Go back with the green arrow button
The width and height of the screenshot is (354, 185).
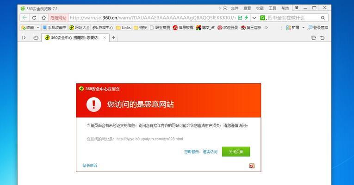pos(25,18)
